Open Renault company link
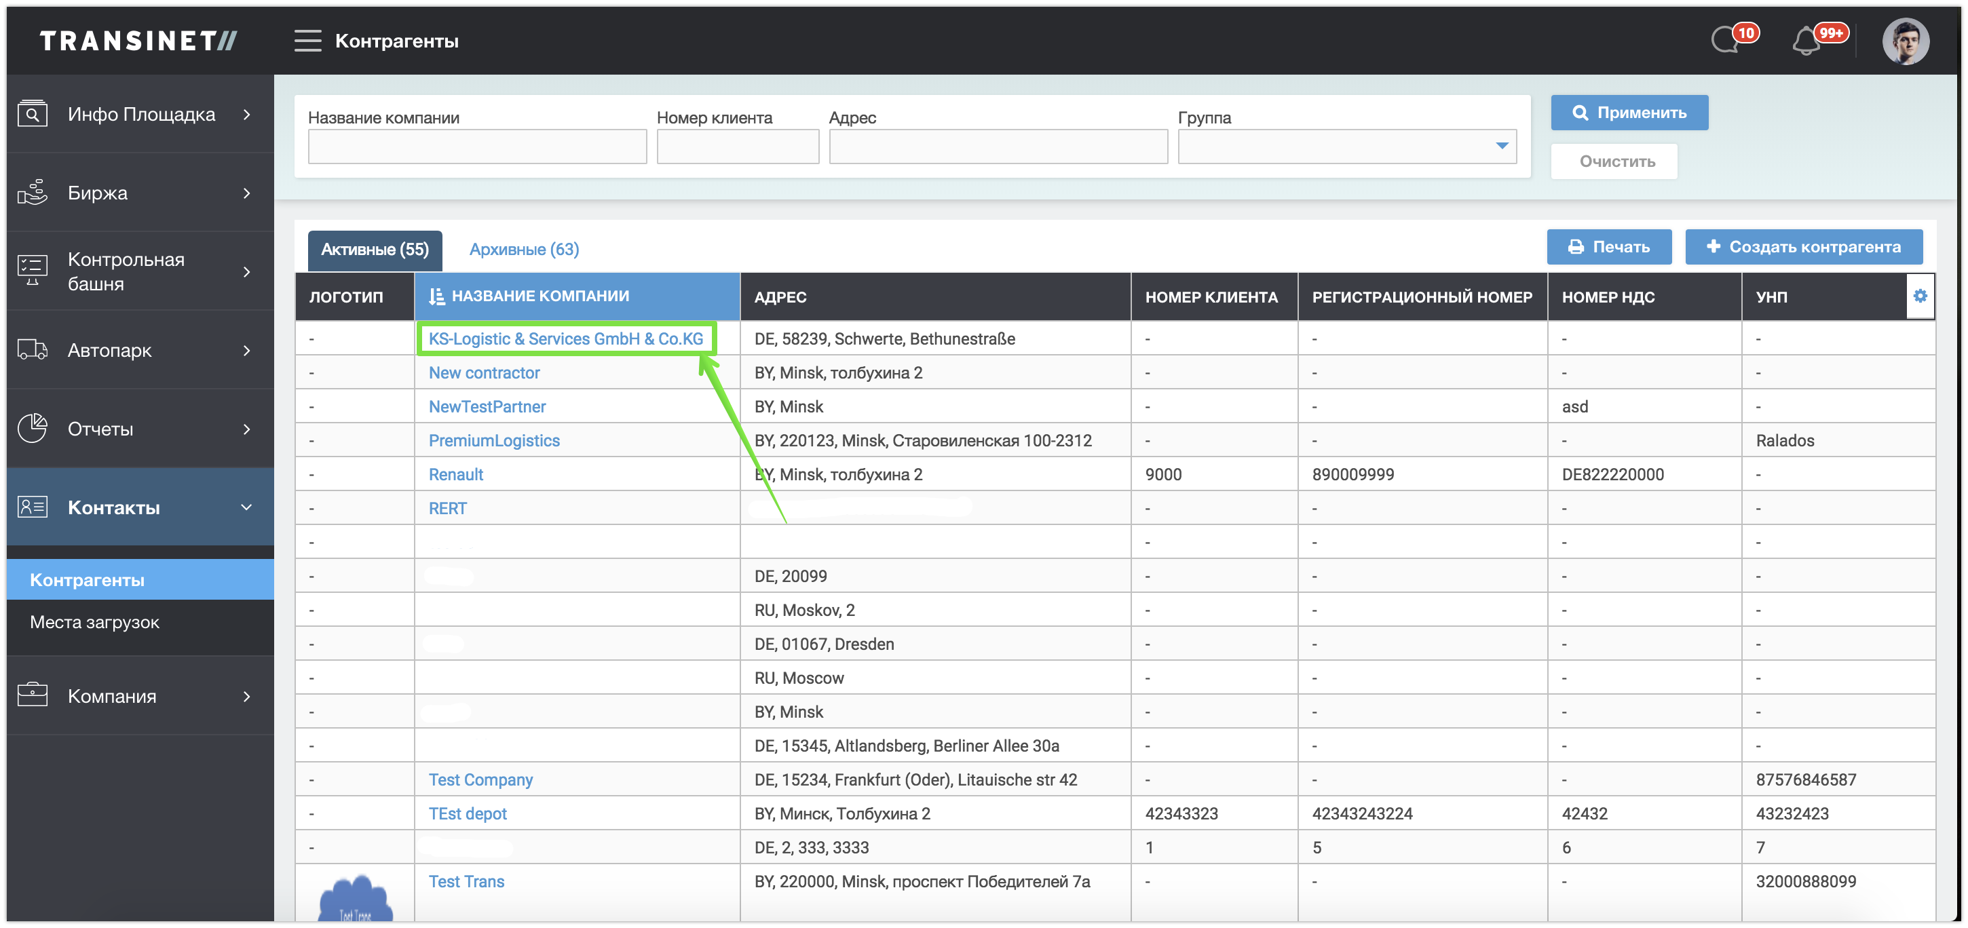 point(455,474)
